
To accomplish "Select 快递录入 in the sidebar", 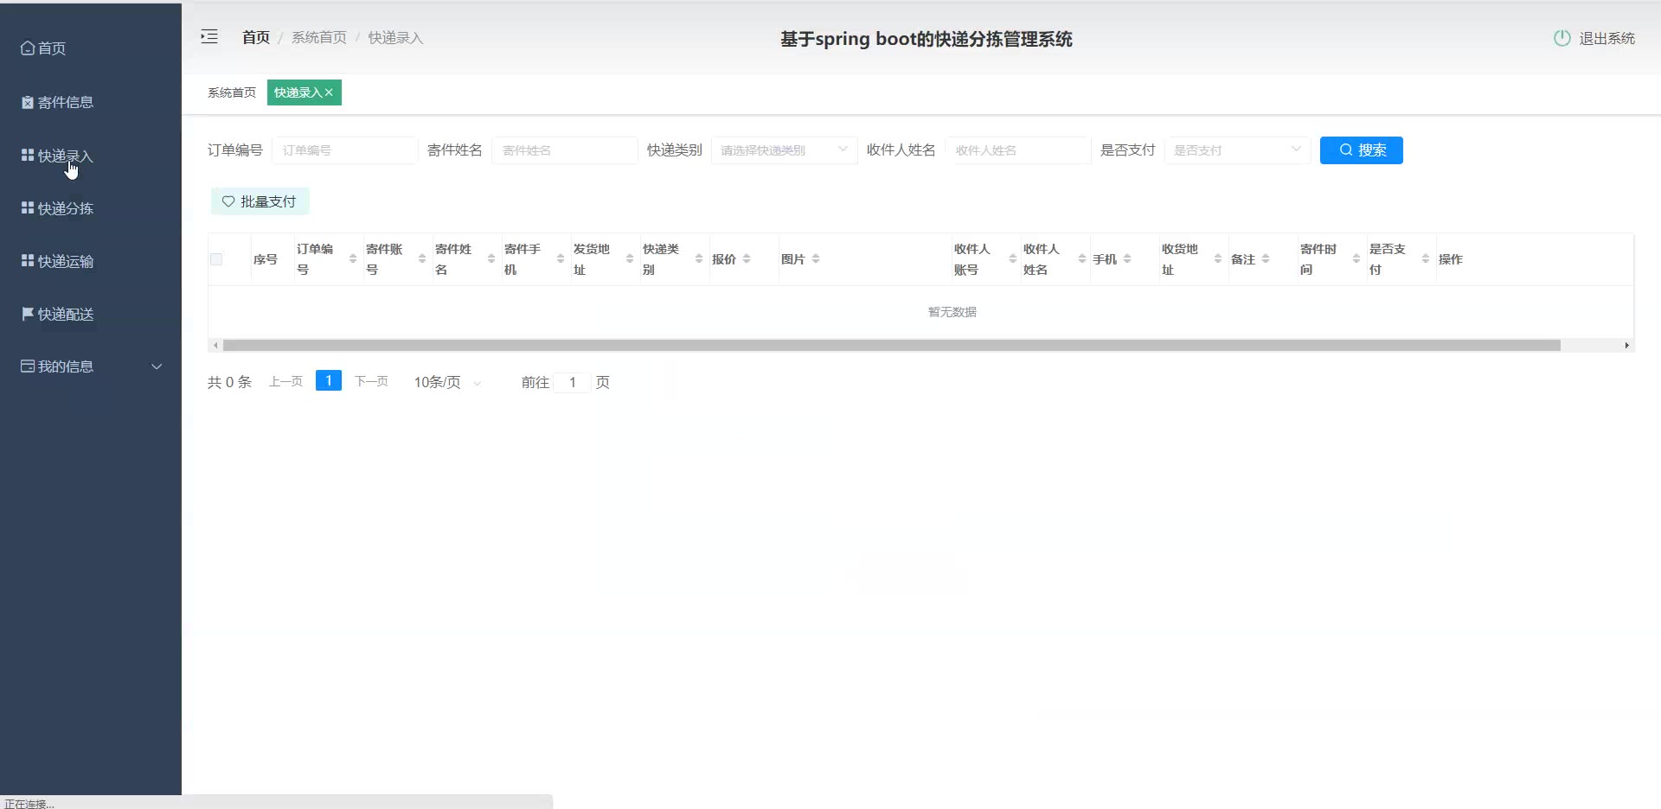I will click(91, 156).
